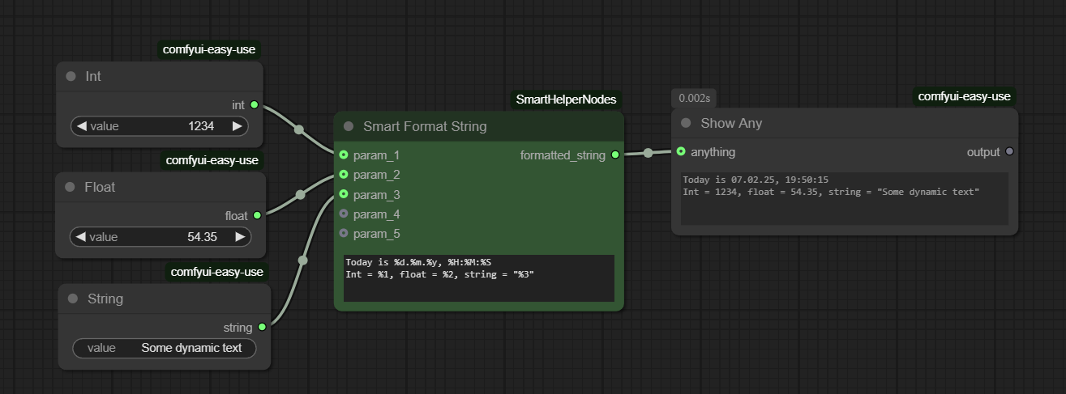Collapse the Float node using its dot
Viewport: 1066px width, 394px height.
pyautogui.click(x=70, y=187)
